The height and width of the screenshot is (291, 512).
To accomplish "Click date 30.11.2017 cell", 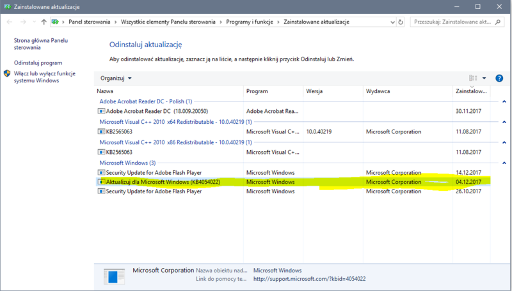I will tap(468, 111).
